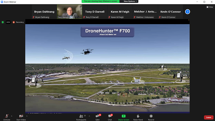Expand the caret next to Participants
The width and height of the screenshot is (215, 121).
click(89, 116)
